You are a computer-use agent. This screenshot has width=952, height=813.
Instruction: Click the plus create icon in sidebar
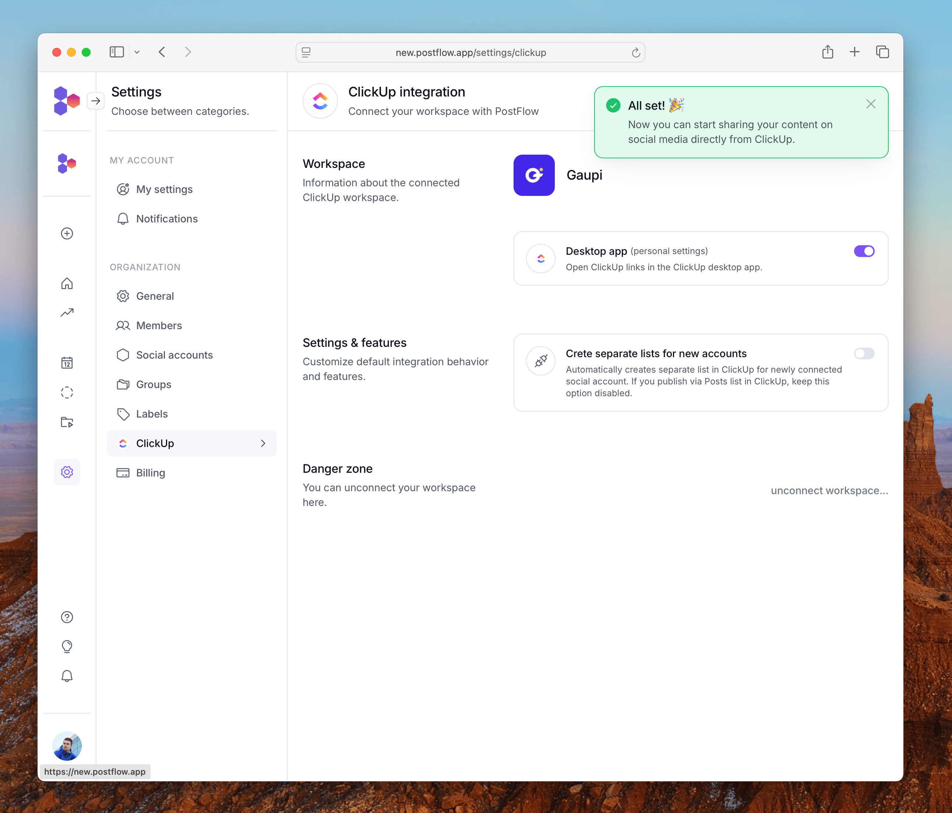(x=67, y=233)
